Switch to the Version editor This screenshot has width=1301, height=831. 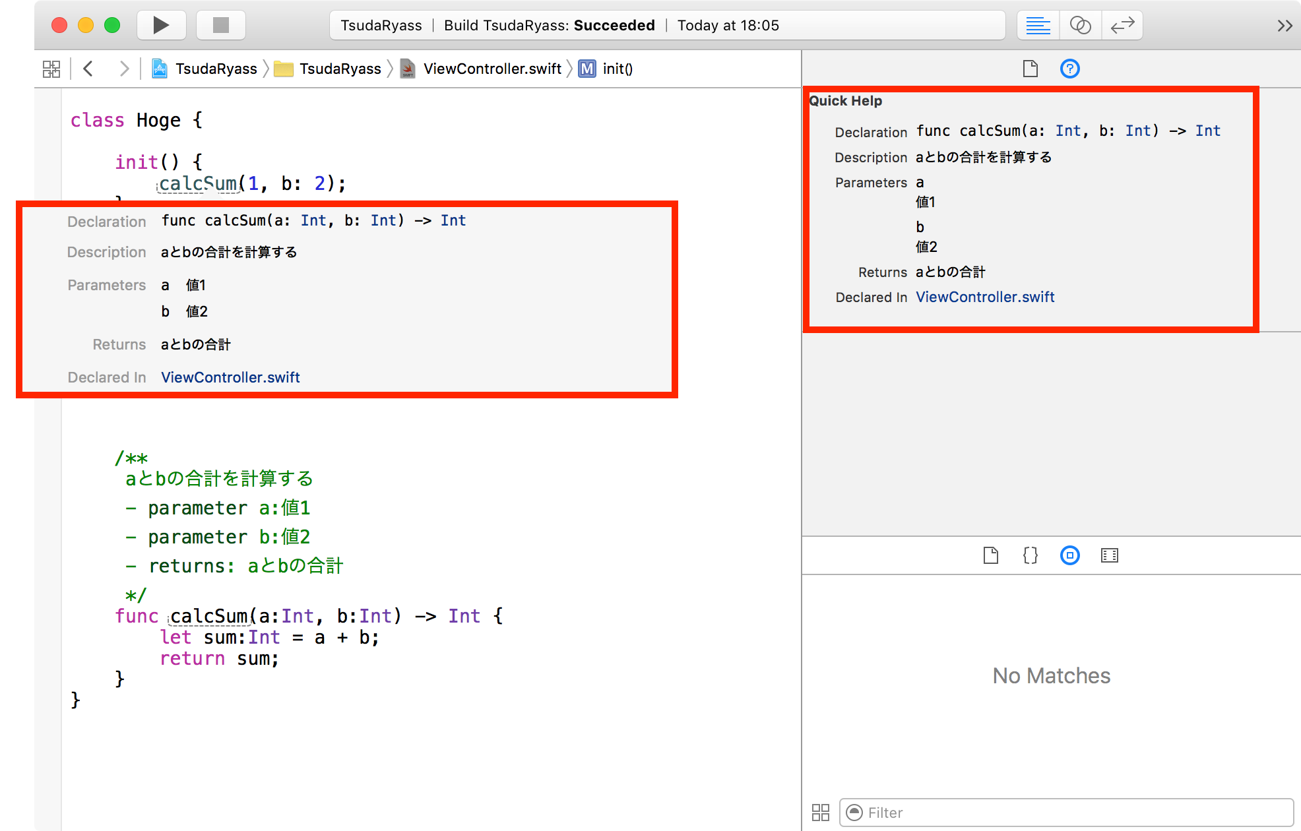[x=1122, y=25]
